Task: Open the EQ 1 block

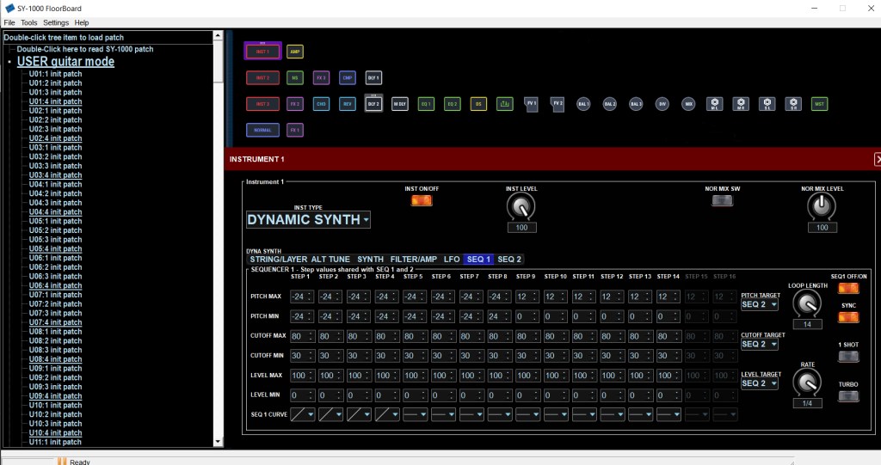Action: [x=426, y=104]
